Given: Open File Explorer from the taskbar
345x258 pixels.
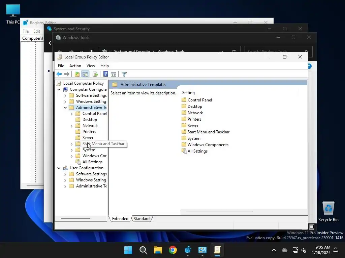Looking at the screenshot, I should coord(158,250).
